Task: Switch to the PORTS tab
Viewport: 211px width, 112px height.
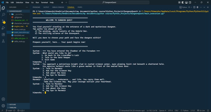Action: [x=80, y=7]
